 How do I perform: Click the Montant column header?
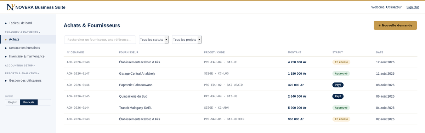(x=295, y=52)
